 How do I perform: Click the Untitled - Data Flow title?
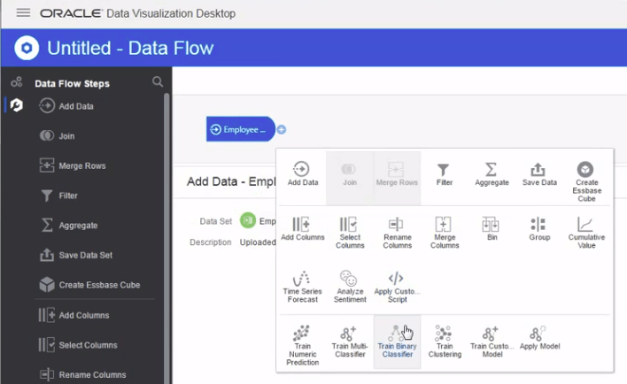(130, 49)
